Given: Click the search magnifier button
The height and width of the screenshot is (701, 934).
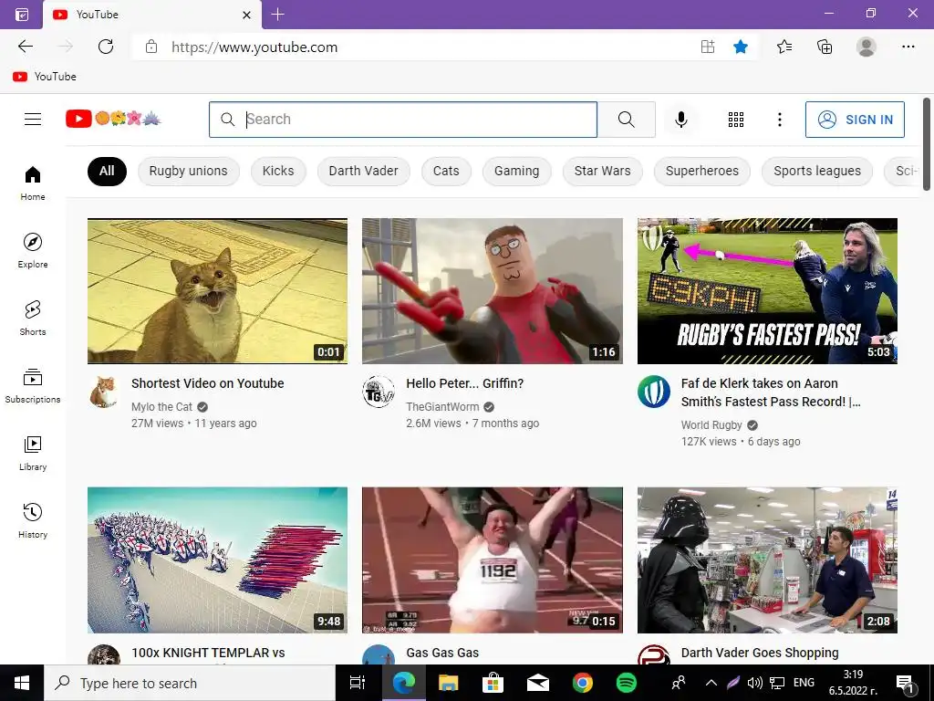Looking at the screenshot, I should click(x=626, y=120).
